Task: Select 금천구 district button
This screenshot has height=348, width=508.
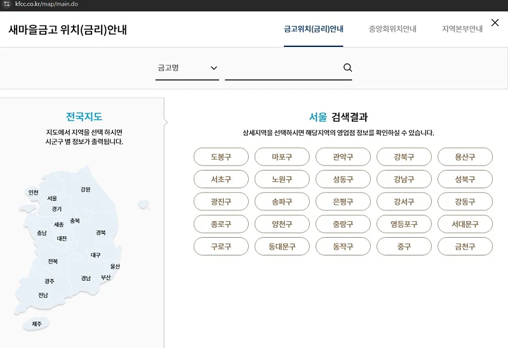Action: click(465, 247)
